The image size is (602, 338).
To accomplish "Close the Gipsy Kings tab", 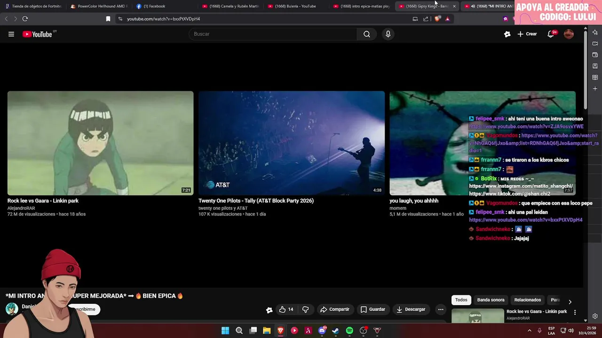I will [454, 6].
